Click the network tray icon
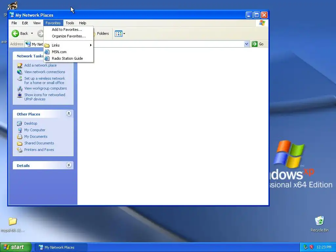The image size is (336, 252). [305, 247]
